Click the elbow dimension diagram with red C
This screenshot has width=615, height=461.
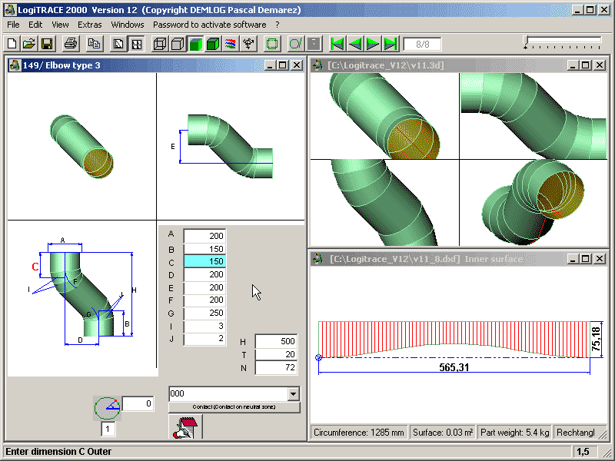tap(82, 298)
